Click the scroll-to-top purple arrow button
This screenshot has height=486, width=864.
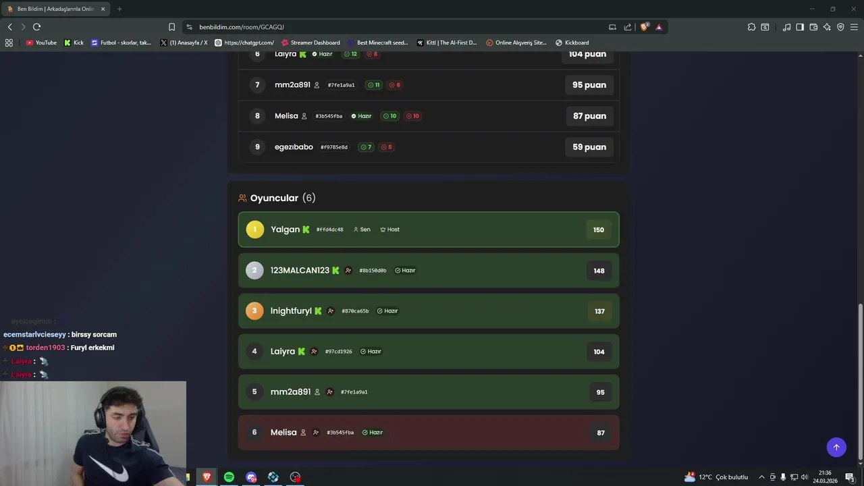(836, 447)
